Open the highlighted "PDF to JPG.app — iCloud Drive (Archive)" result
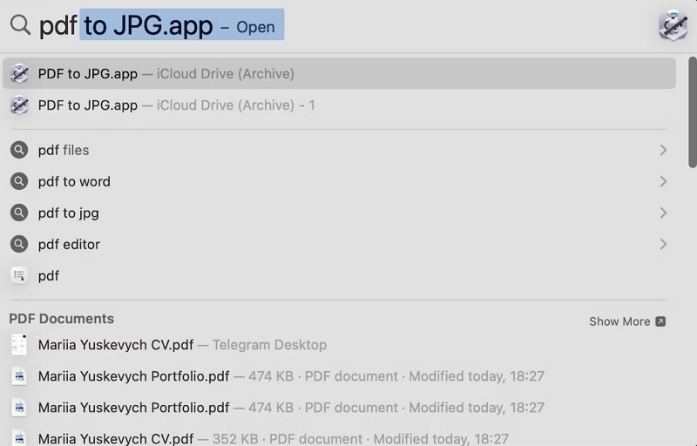 point(339,73)
